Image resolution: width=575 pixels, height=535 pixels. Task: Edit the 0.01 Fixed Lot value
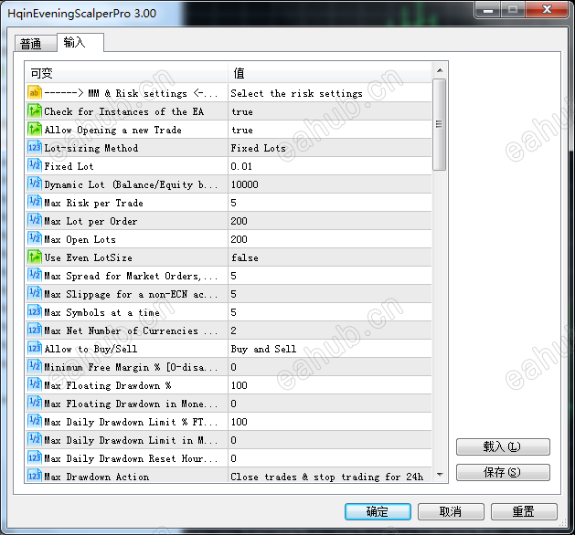tap(330, 166)
